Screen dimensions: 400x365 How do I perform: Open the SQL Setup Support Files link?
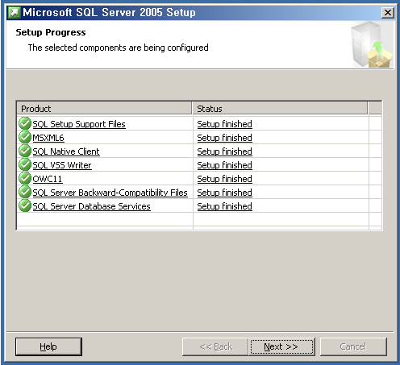pyautogui.click(x=79, y=124)
